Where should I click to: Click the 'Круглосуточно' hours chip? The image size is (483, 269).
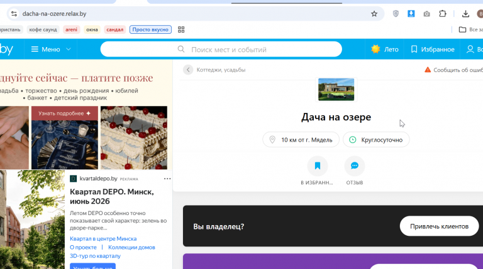(376, 140)
